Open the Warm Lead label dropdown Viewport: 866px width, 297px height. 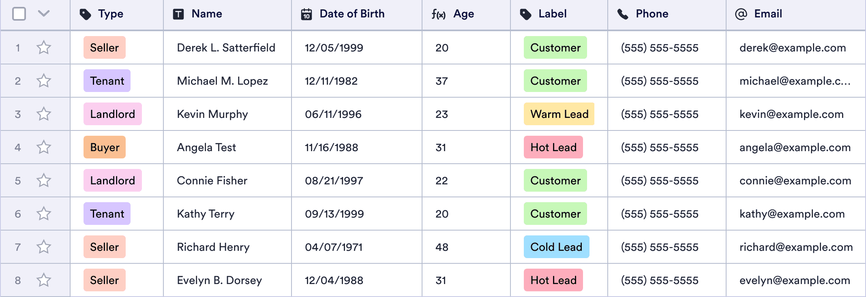coord(559,114)
